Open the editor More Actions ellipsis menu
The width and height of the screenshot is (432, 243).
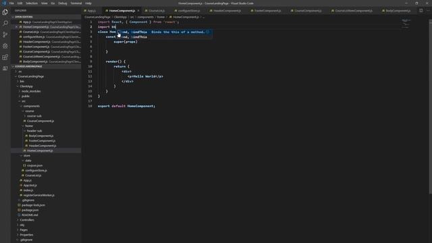tap(428, 11)
